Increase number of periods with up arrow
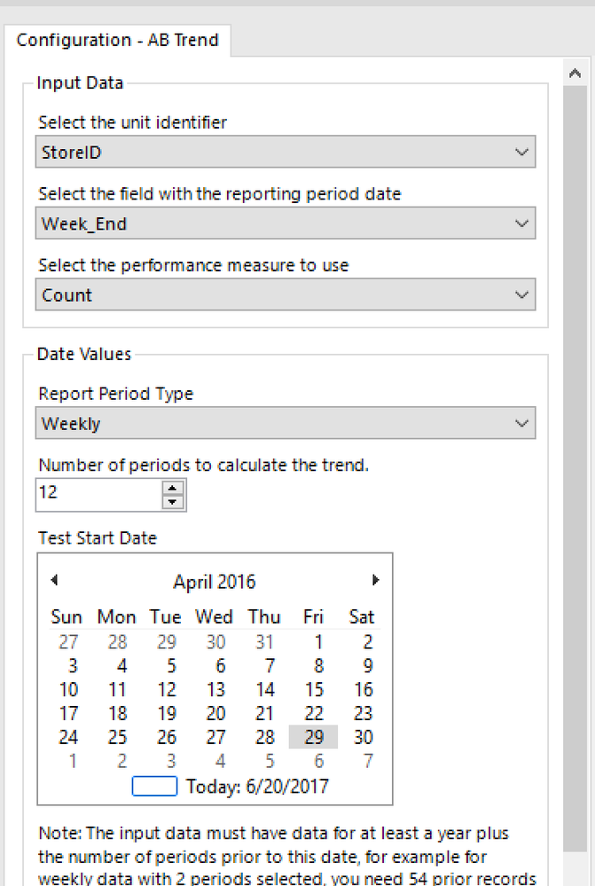The width and height of the screenshot is (595, 886). (x=173, y=487)
